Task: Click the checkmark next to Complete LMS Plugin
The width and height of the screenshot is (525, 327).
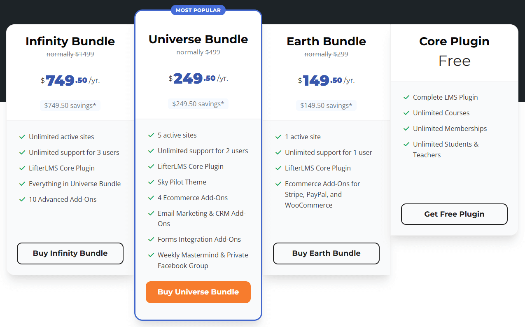Action: (406, 97)
